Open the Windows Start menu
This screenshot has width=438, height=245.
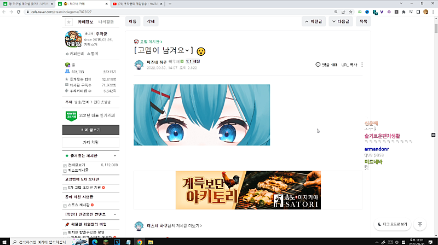(x=4, y=242)
